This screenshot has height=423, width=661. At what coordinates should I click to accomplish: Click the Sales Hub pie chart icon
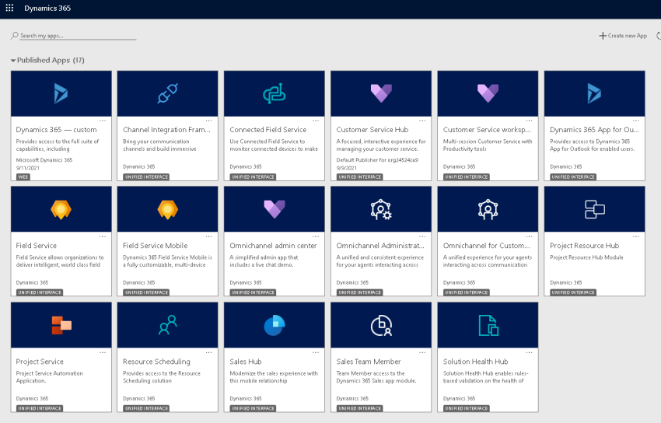pos(275,325)
